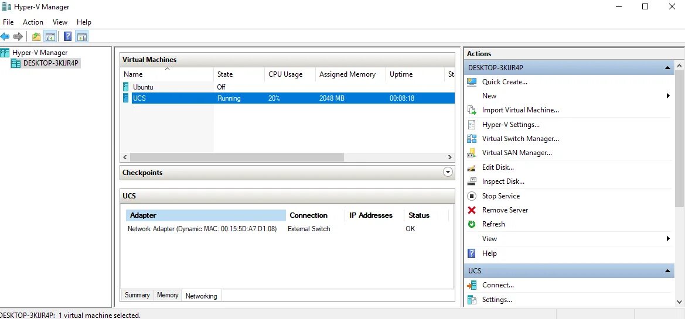Image resolution: width=685 pixels, height=319 pixels.
Task: Click the Actions pane scroll up arrow
Action: point(679,66)
